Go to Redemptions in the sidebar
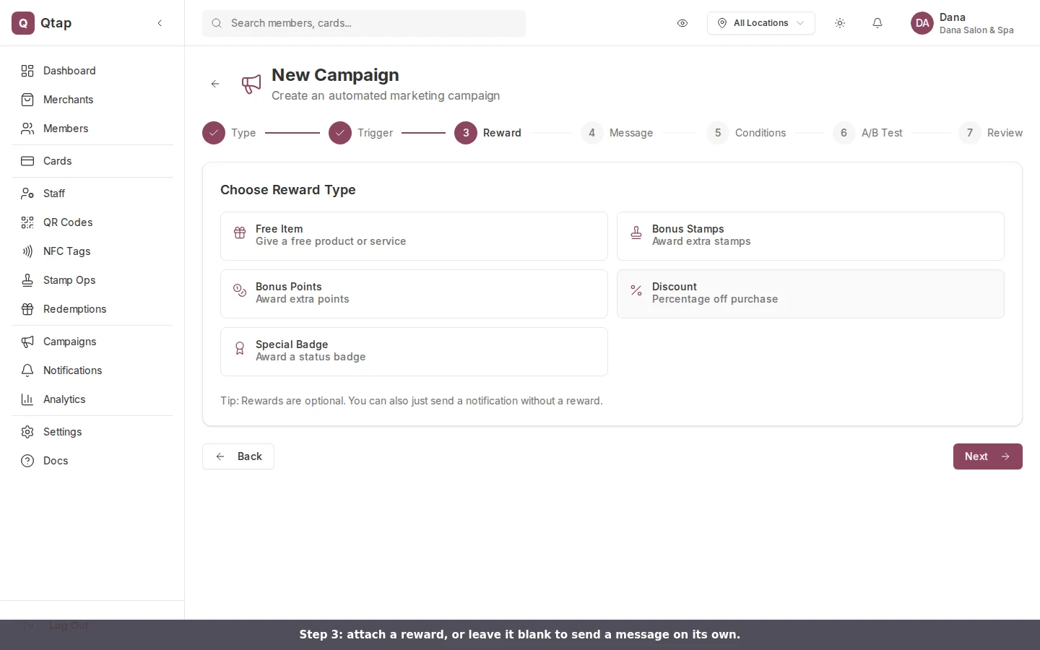 [92, 309]
